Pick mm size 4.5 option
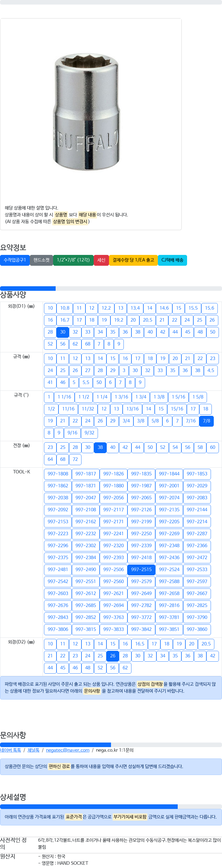222x867 pixels. 211,370
